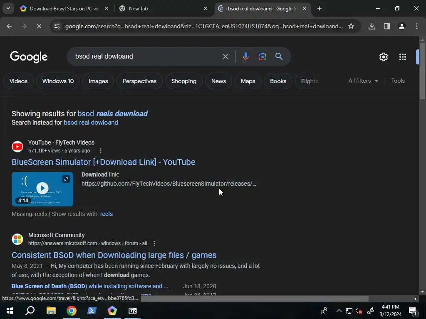Open File Explorer from taskbar
The image size is (426, 319).
point(51,311)
